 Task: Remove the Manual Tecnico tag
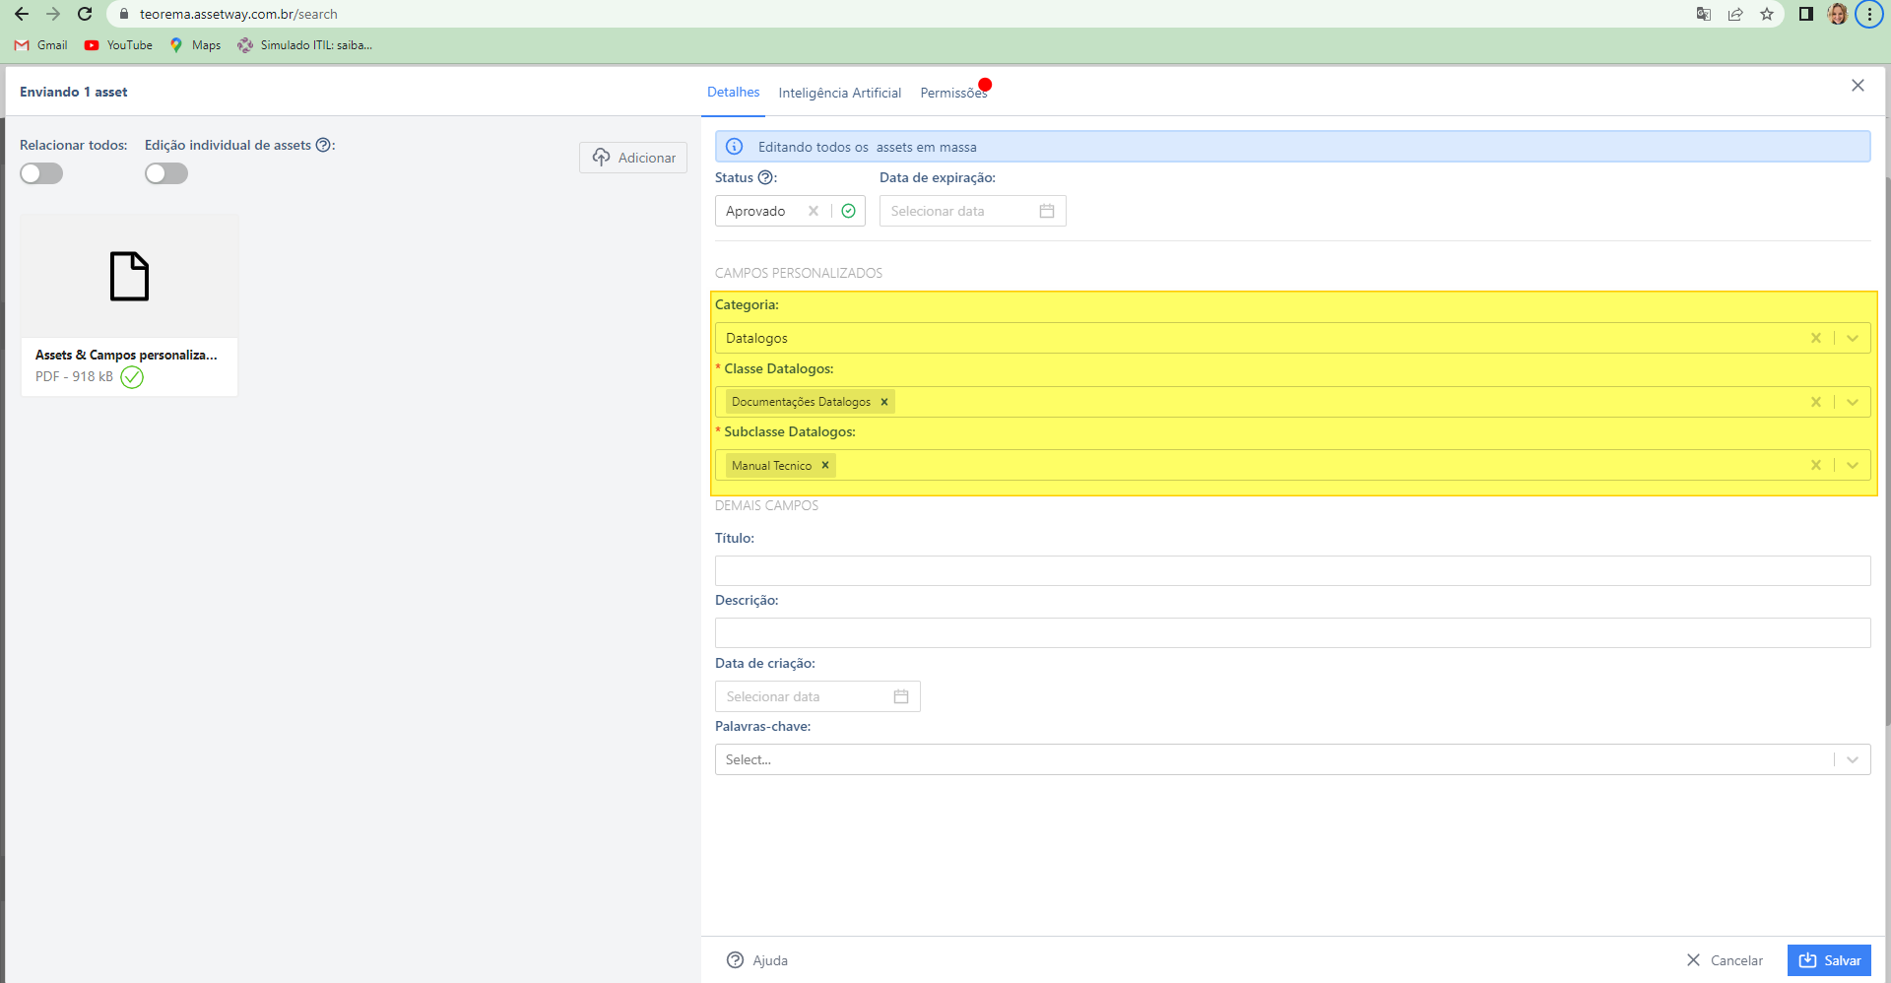click(x=825, y=465)
